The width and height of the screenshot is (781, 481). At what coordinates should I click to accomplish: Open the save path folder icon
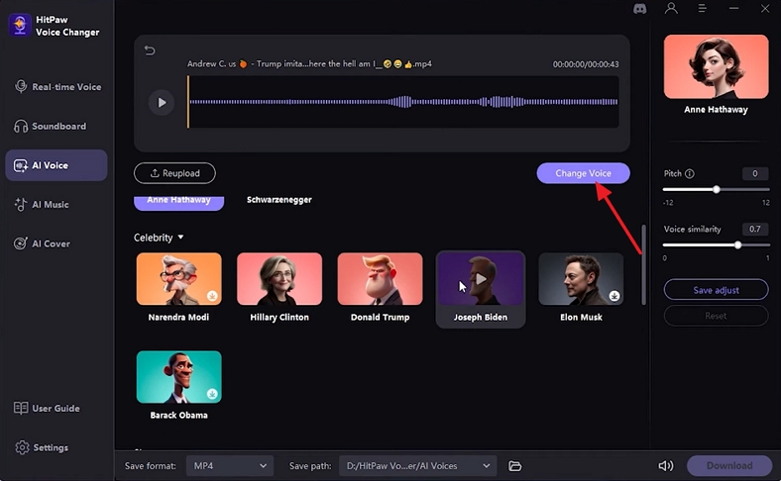(x=514, y=466)
